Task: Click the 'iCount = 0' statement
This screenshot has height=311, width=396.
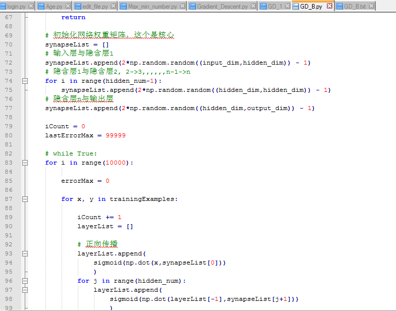Action: 65,126
